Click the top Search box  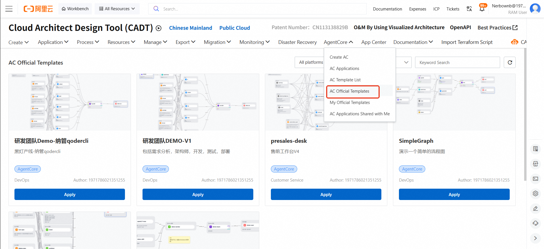pos(257,9)
